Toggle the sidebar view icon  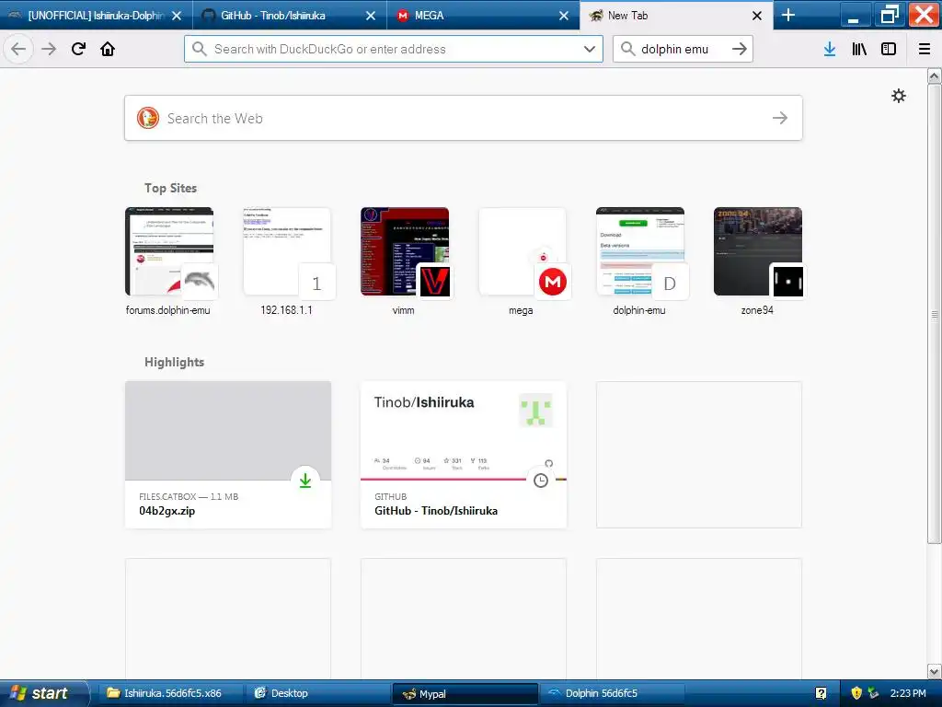click(889, 50)
